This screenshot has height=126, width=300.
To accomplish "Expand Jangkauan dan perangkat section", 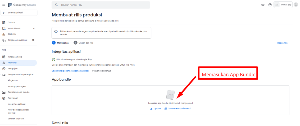I will 21,74.
